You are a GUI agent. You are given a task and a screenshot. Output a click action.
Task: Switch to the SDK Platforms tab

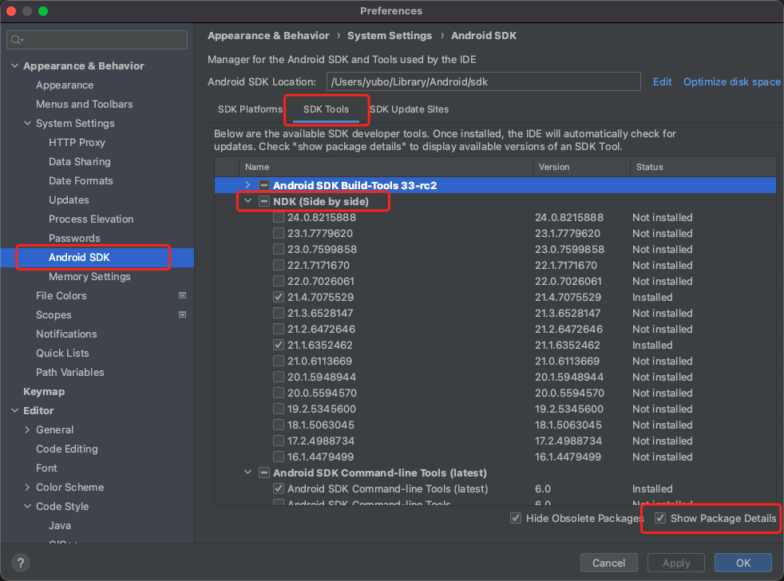click(x=250, y=109)
